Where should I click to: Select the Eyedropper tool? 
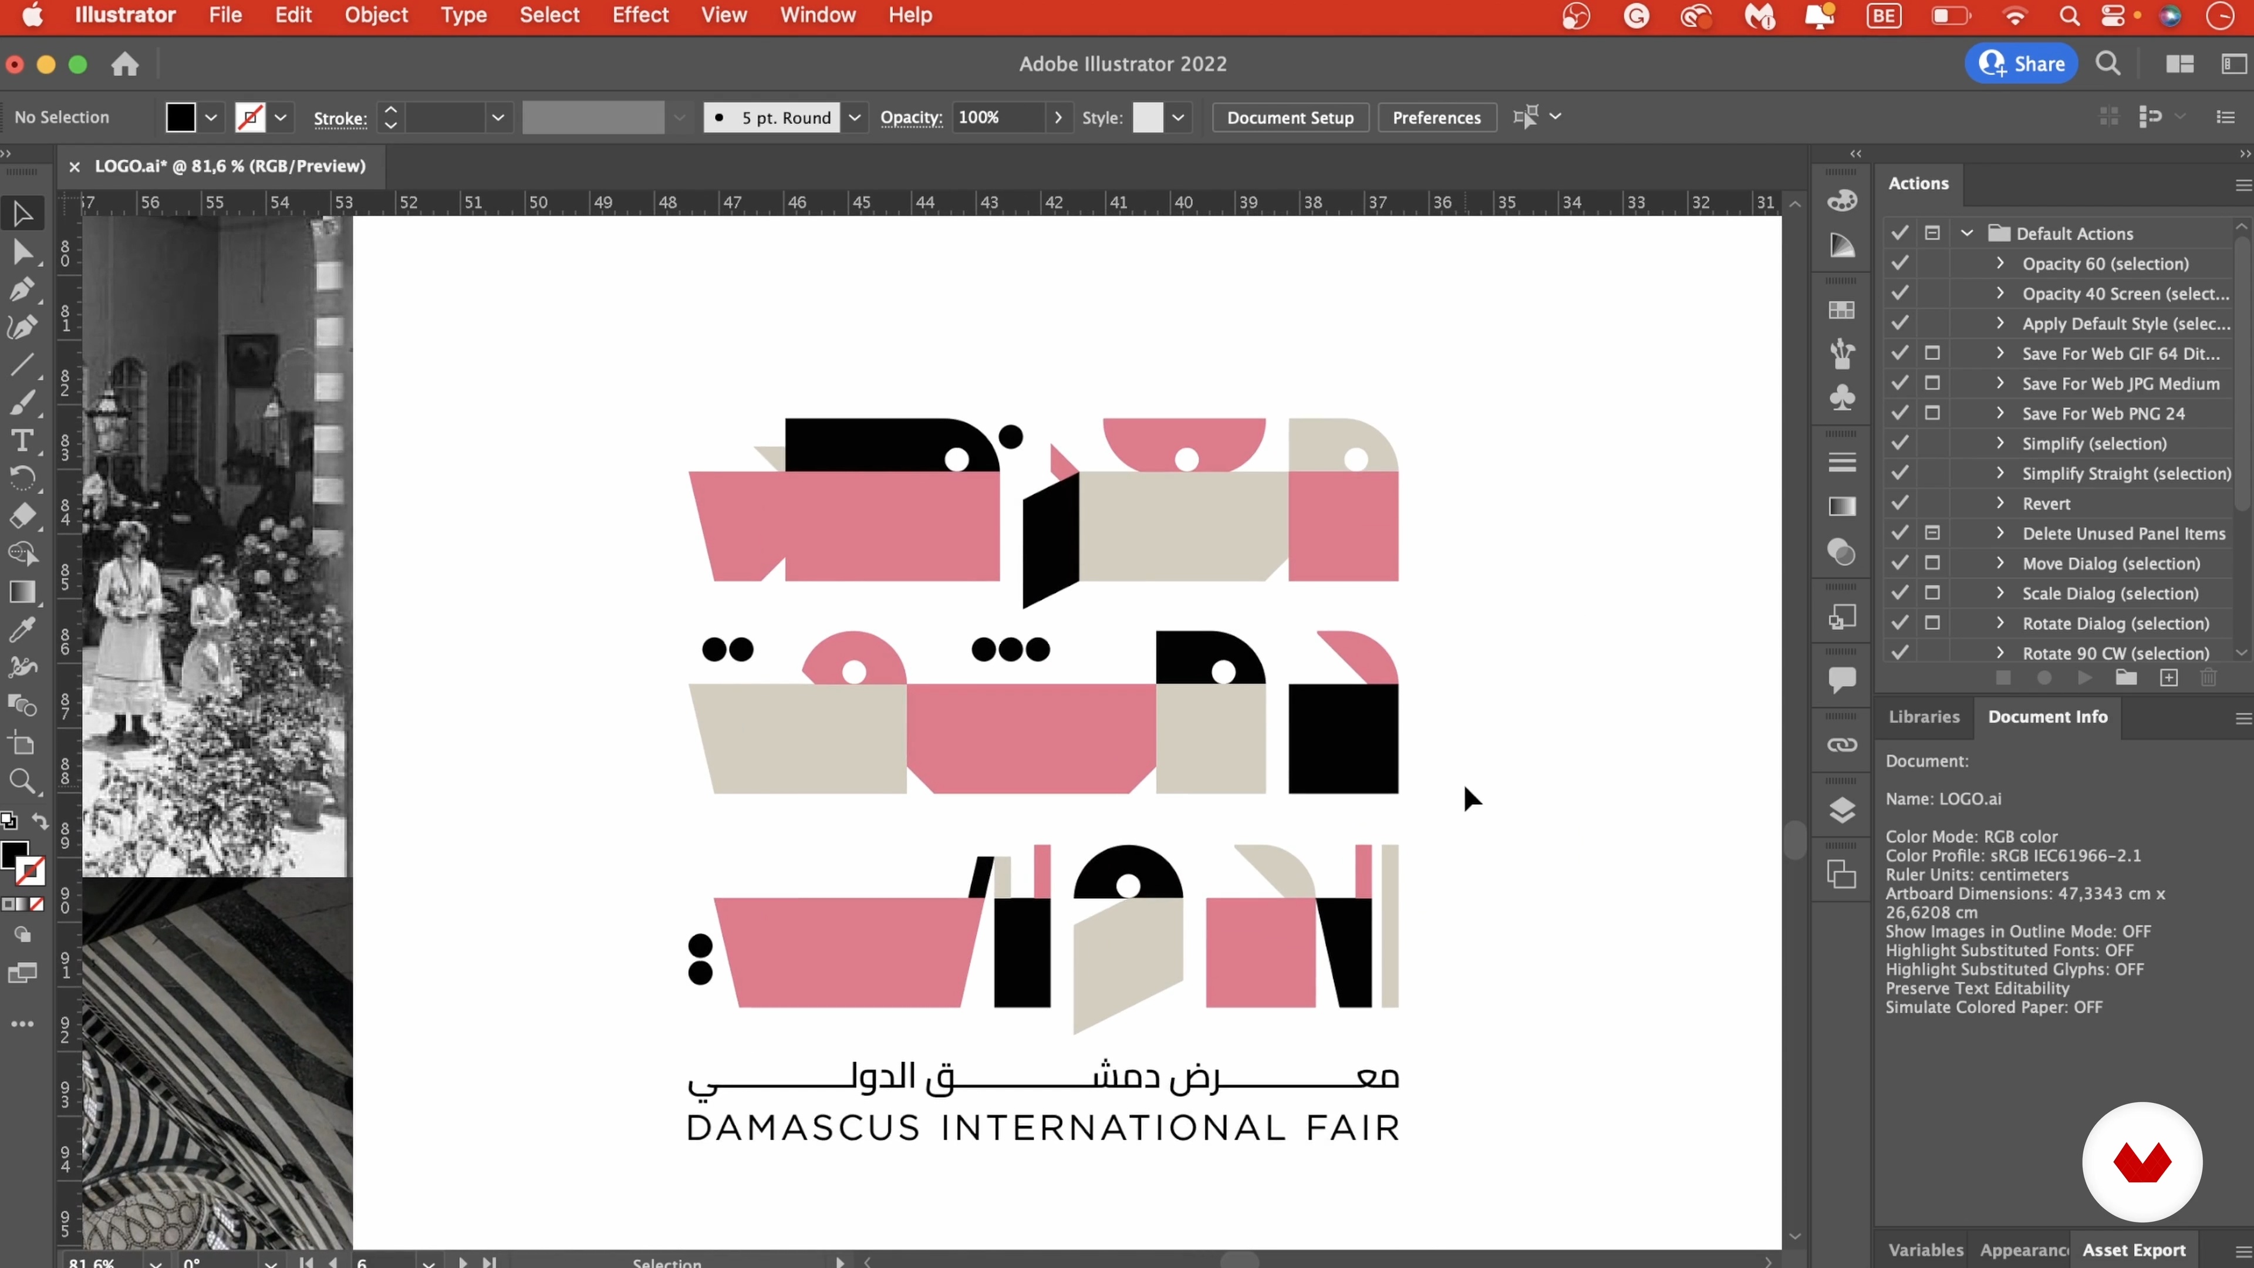point(23,630)
